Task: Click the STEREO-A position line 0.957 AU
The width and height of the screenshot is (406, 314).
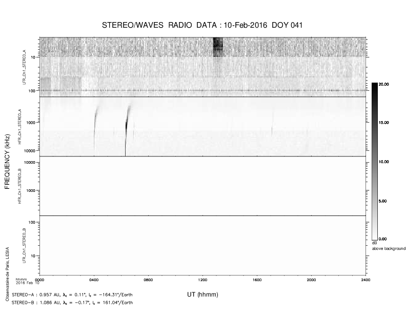Action: [x=72, y=295]
